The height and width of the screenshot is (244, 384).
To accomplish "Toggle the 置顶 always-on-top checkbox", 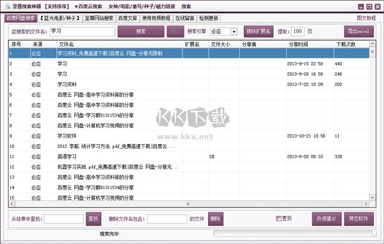I will coord(278,218).
